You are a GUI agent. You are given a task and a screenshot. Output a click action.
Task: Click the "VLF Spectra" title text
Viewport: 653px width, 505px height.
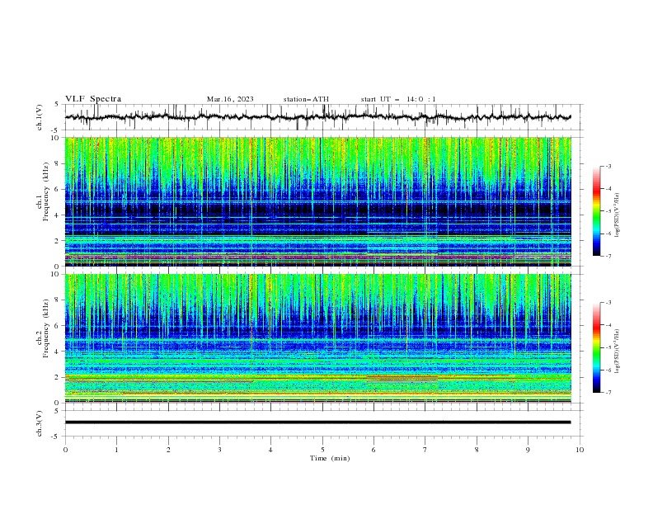[x=93, y=99]
